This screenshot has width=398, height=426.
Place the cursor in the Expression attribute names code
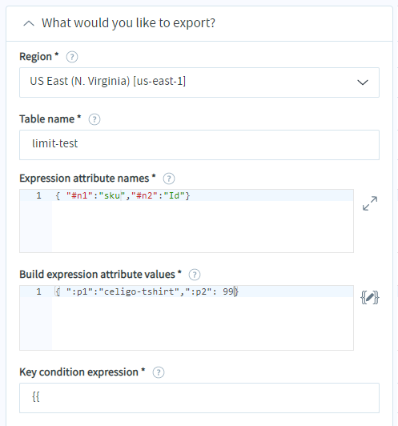123,195
